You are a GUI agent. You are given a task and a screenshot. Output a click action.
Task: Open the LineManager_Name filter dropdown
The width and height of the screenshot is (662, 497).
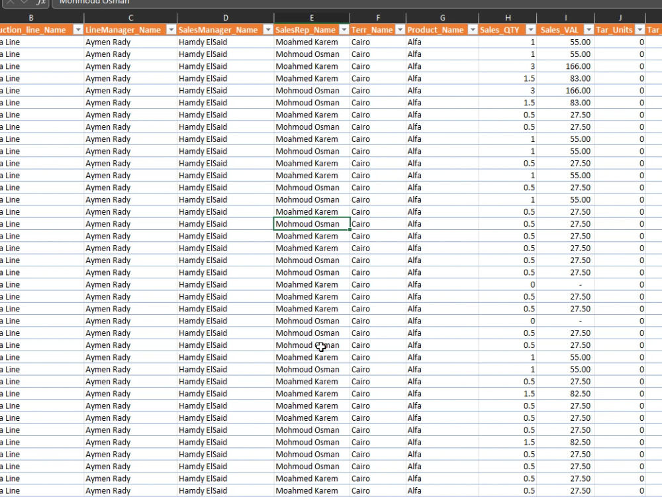(171, 30)
